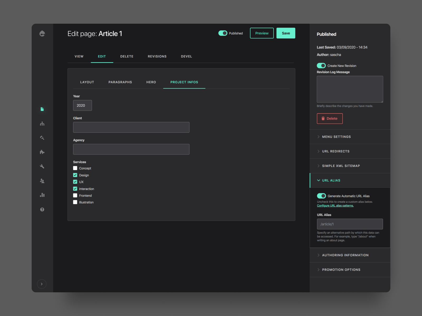Open the Project Infos tab

click(184, 82)
